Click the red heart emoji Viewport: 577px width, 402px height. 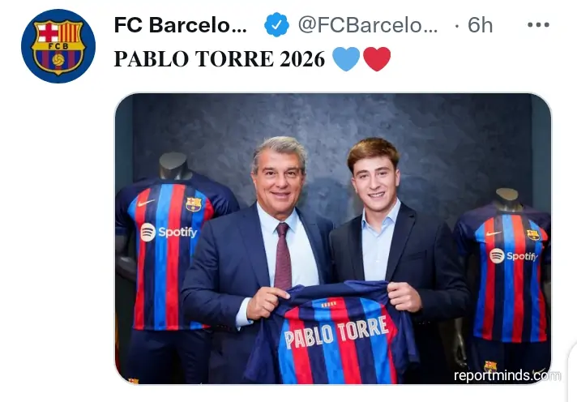pos(377,59)
